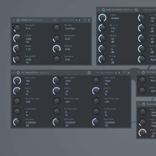Click the H Threshold knob
156x156 pixels.
point(96,112)
